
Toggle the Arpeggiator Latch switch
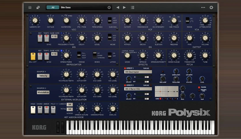tap(110, 55)
